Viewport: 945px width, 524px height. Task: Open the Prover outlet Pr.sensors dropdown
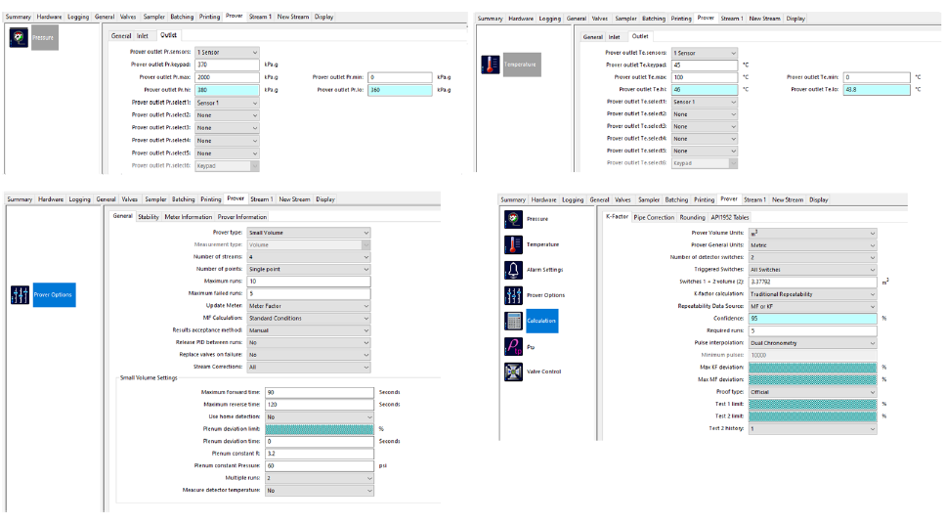coord(227,53)
